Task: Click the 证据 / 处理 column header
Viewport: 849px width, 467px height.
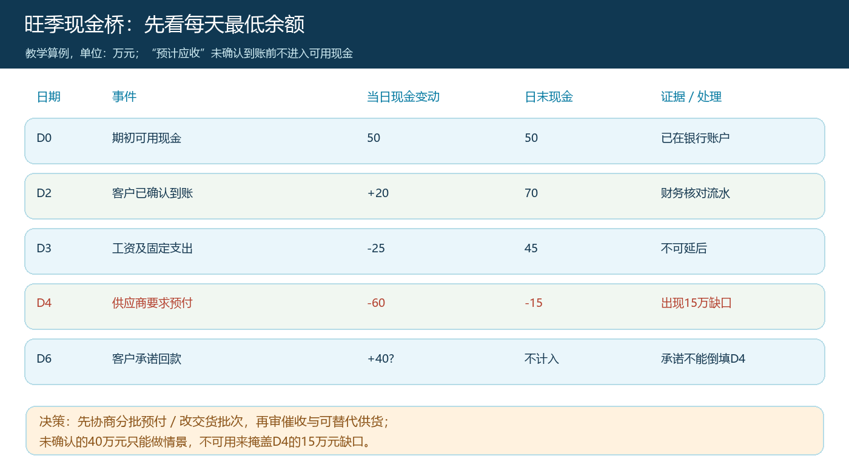Action: (x=691, y=96)
